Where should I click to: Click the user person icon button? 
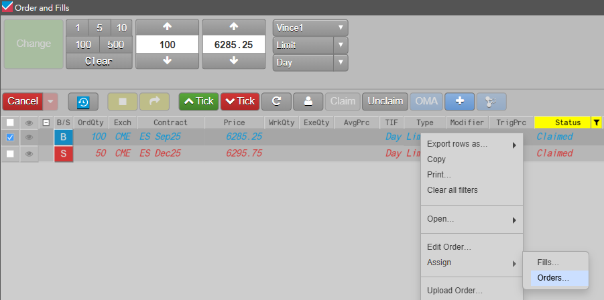pos(308,101)
